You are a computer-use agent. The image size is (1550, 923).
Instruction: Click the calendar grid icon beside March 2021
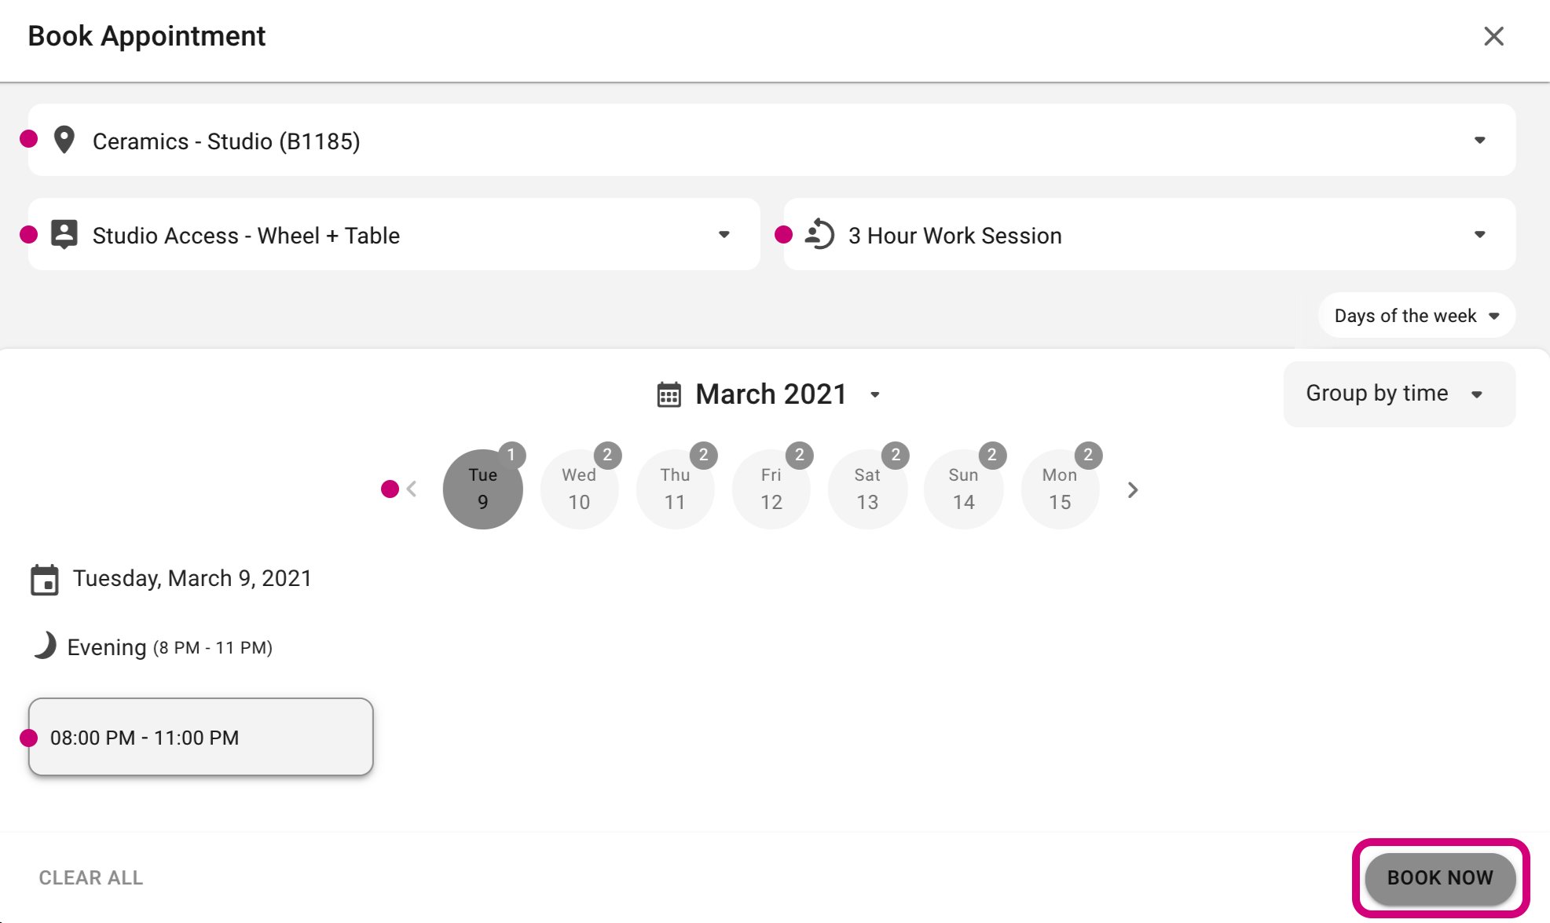click(x=669, y=394)
